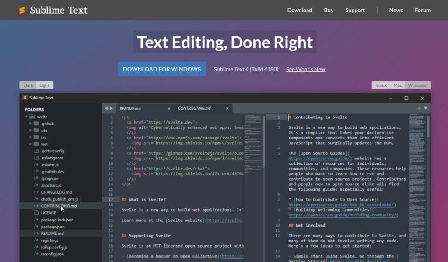Click the '## Get involved' heading line
Image resolution: width=448 pixels, height=262 pixels.
click(307, 225)
